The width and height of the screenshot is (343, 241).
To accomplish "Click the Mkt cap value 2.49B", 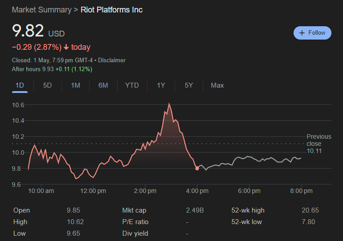I will point(195,210).
